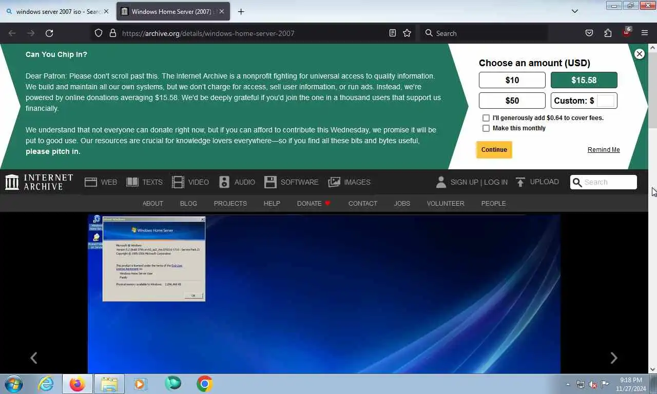
Task: Click the padlock site info icon
Action: pos(113,33)
